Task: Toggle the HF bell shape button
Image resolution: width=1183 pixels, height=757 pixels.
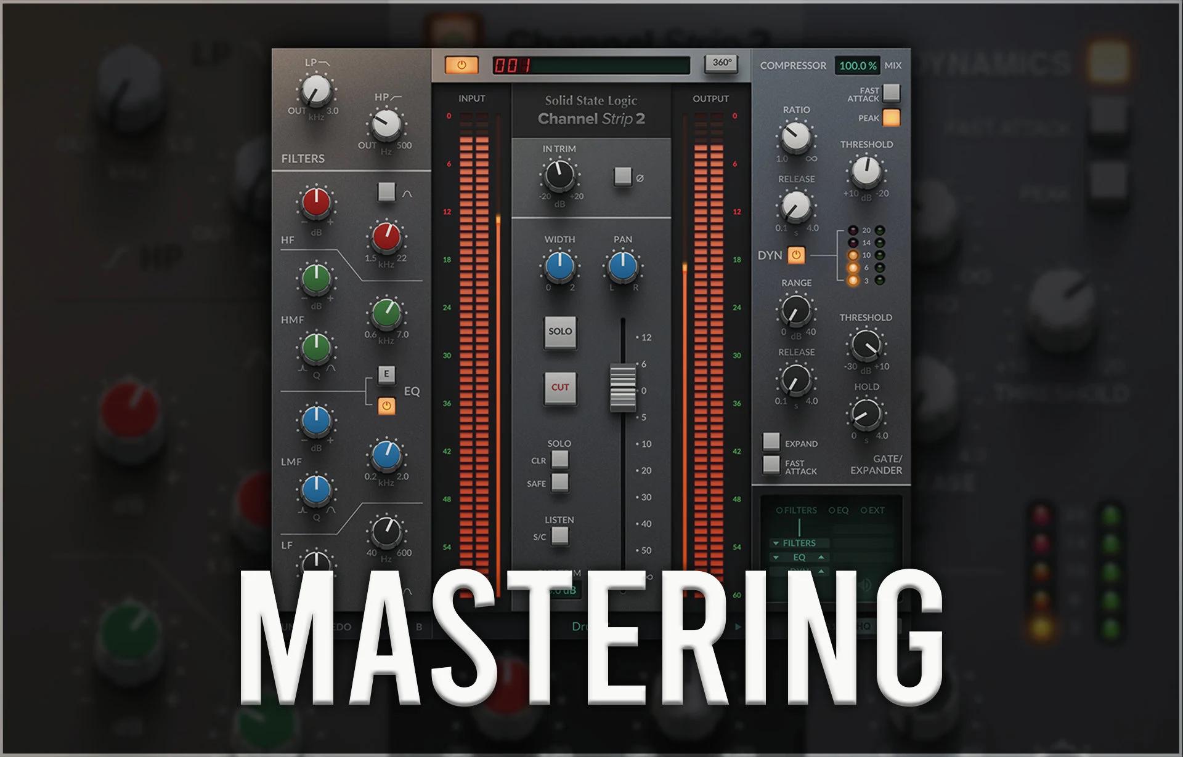Action: point(386,191)
